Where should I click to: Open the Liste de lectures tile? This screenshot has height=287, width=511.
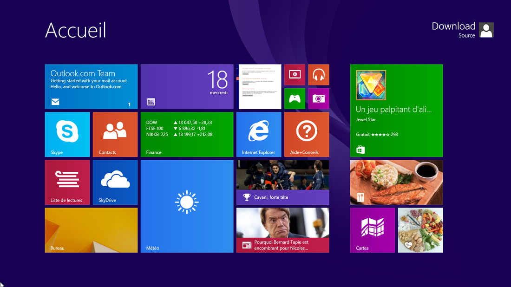point(67,183)
